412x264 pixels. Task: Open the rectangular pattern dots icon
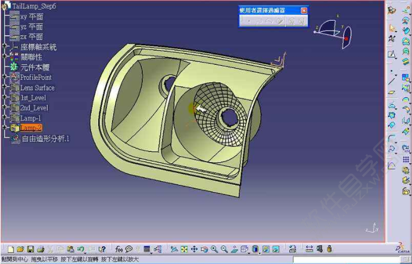(406, 159)
